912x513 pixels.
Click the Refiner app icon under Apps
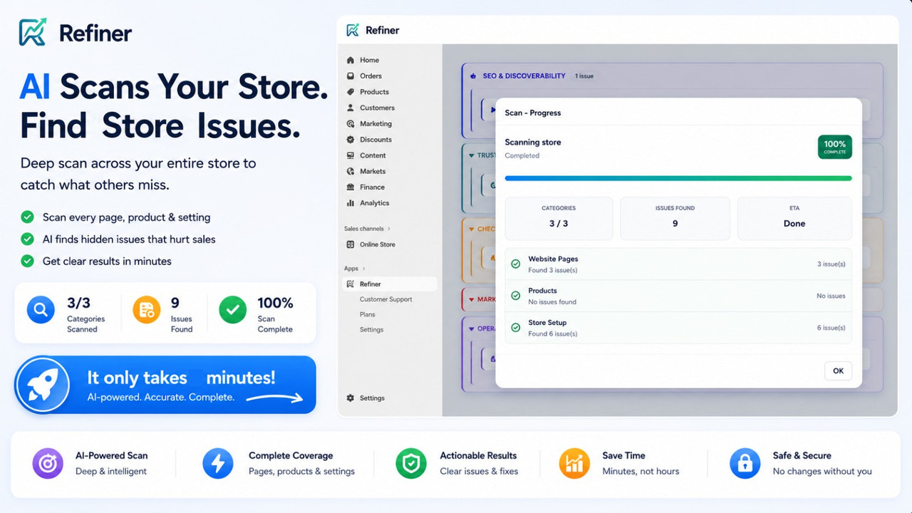tap(351, 284)
